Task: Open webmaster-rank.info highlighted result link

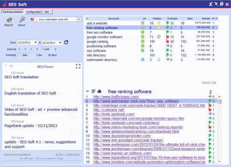Action: pyautogui.click(x=136, y=101)
